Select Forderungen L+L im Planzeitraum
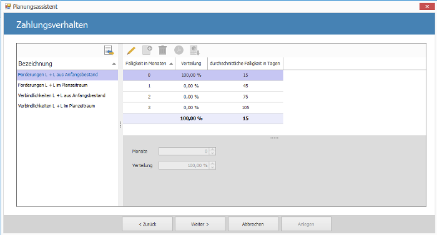Viewport: 437px width, 235px height. coord(67,85)
